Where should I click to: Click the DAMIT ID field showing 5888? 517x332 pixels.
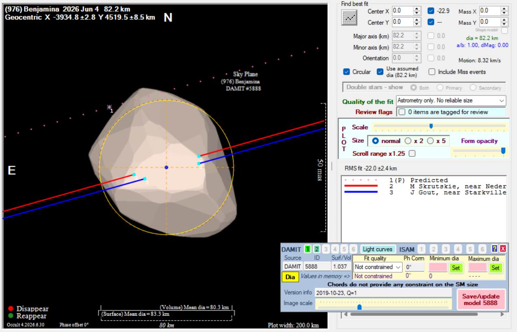click(x=317, y=267)
